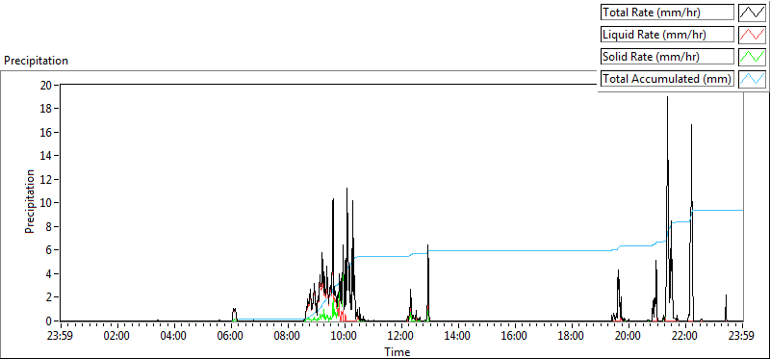Open the red Liquid Rate plot style icon

point(752,35)
